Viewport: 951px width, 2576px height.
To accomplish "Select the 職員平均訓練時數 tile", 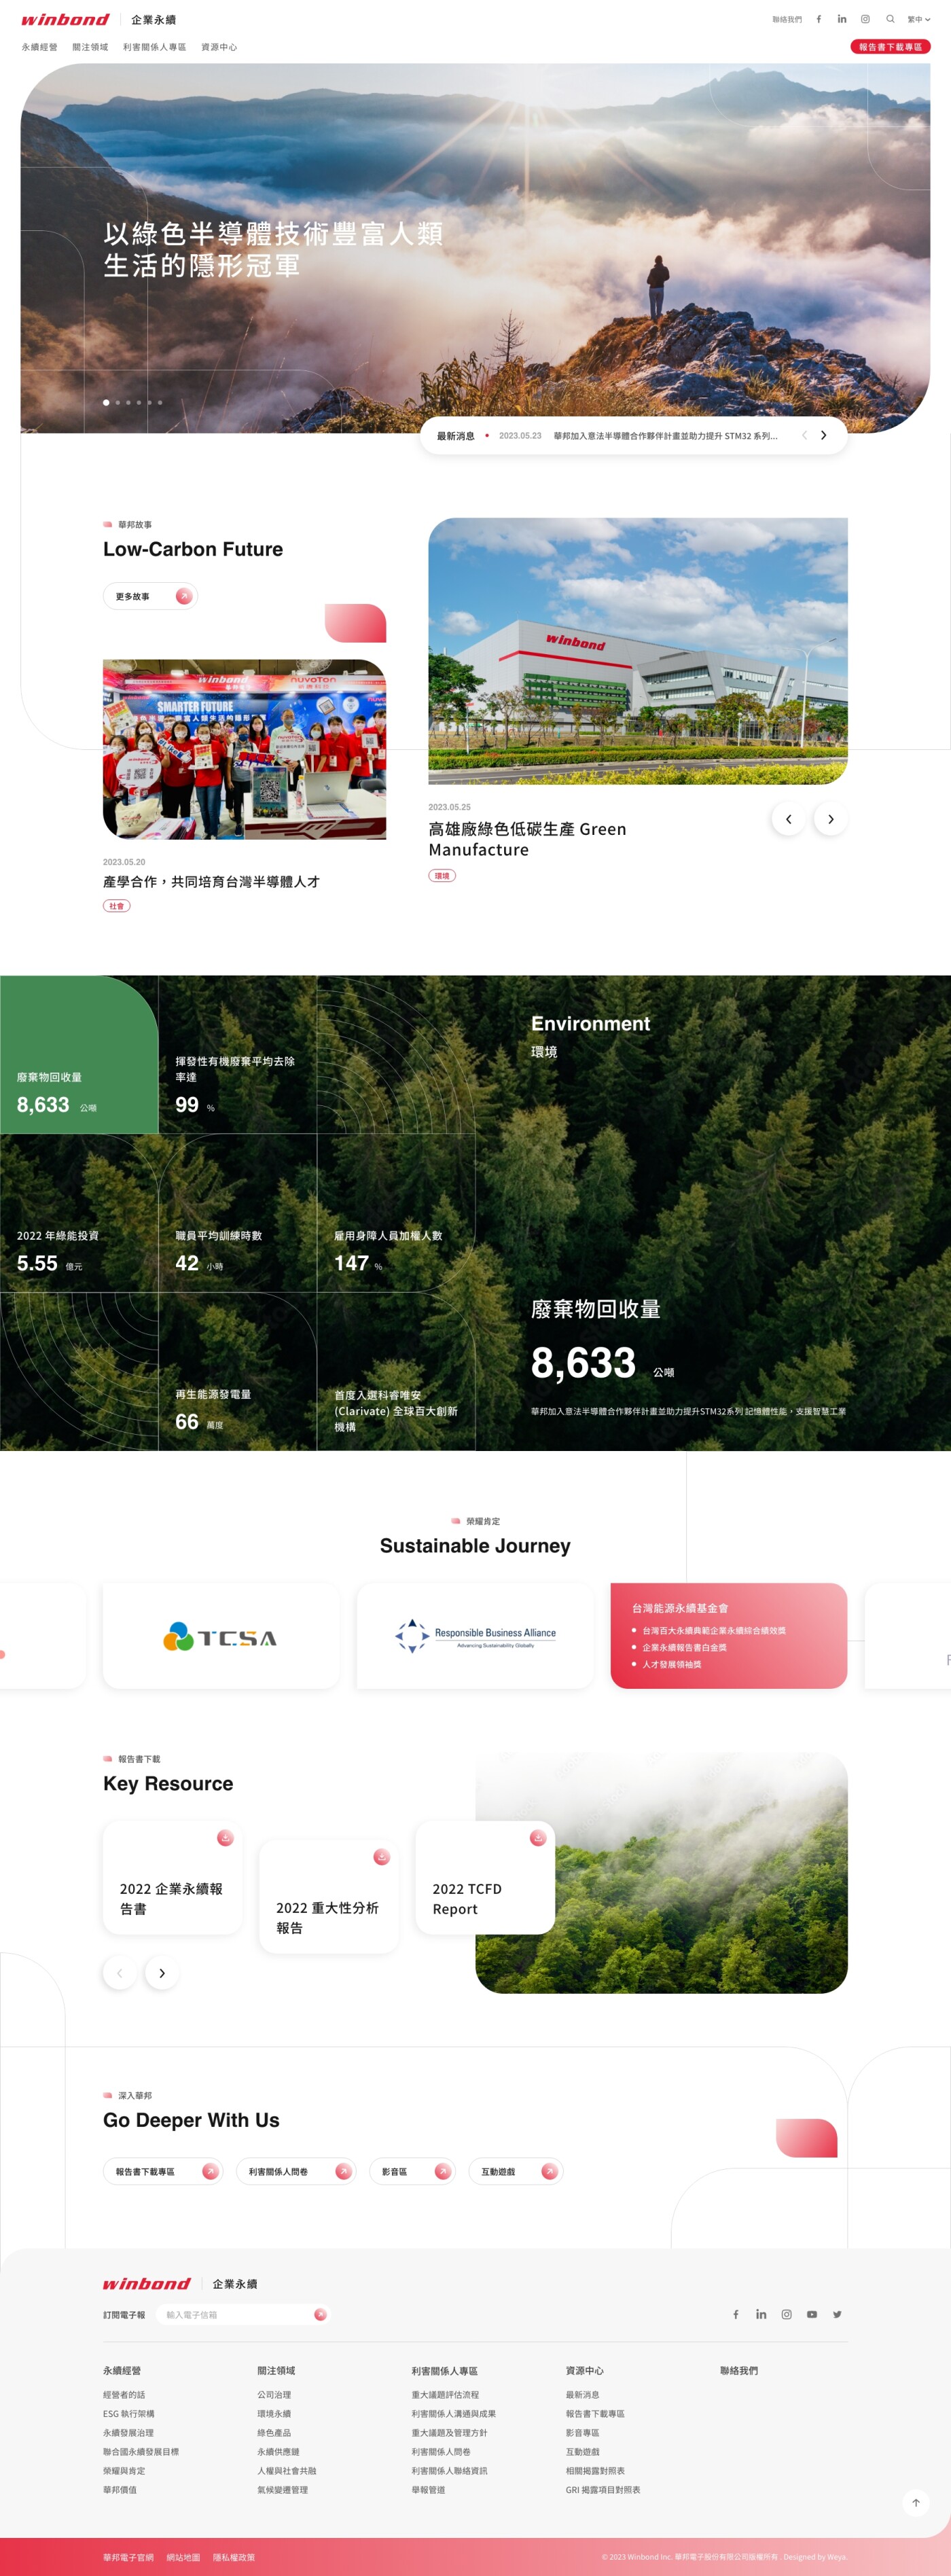I will point(237,1212).
